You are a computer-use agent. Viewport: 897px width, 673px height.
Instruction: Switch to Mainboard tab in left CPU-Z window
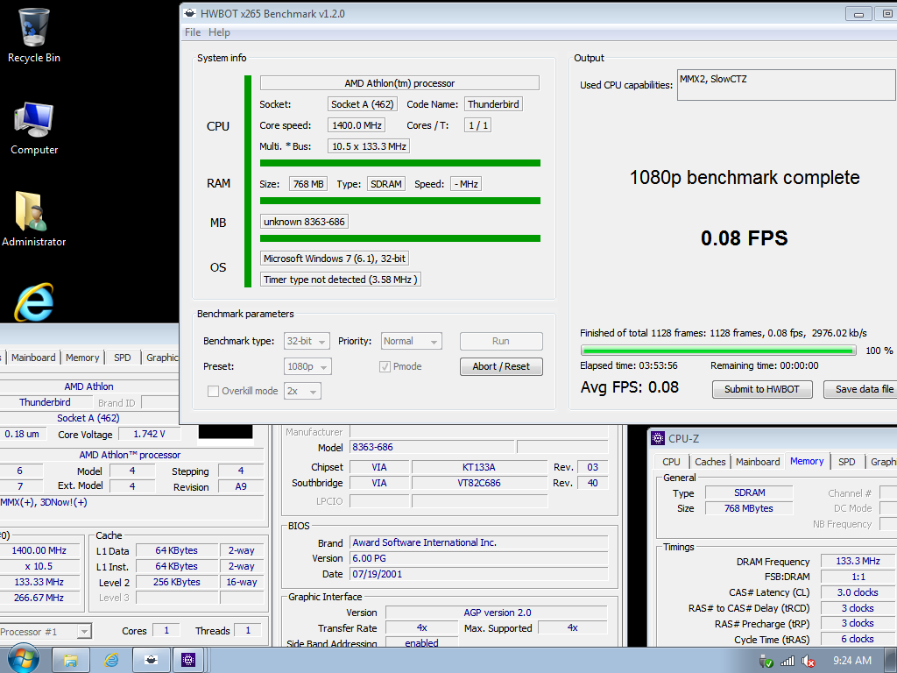coord(33,358)
